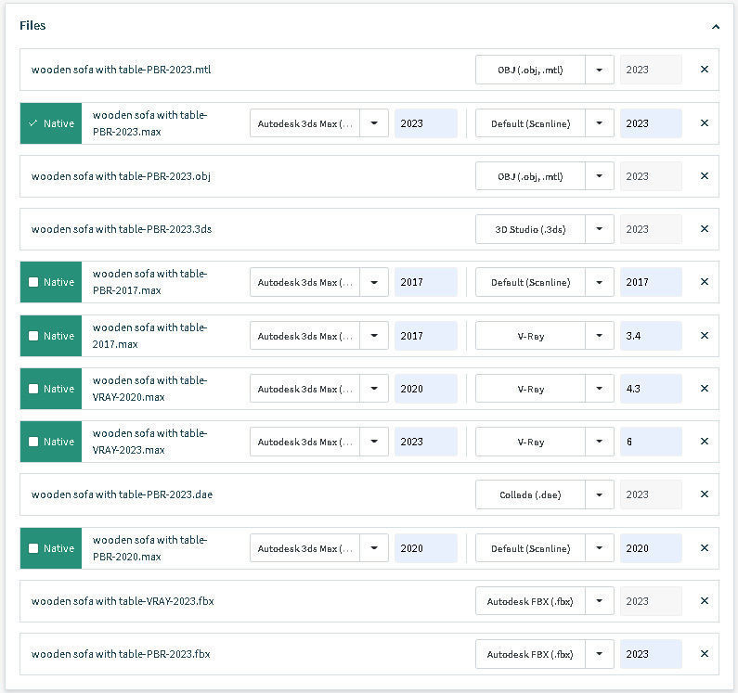Remove the VRAY-2020.max file row
The width and height of the screenshot is (738, 693).
coord(704,389)
